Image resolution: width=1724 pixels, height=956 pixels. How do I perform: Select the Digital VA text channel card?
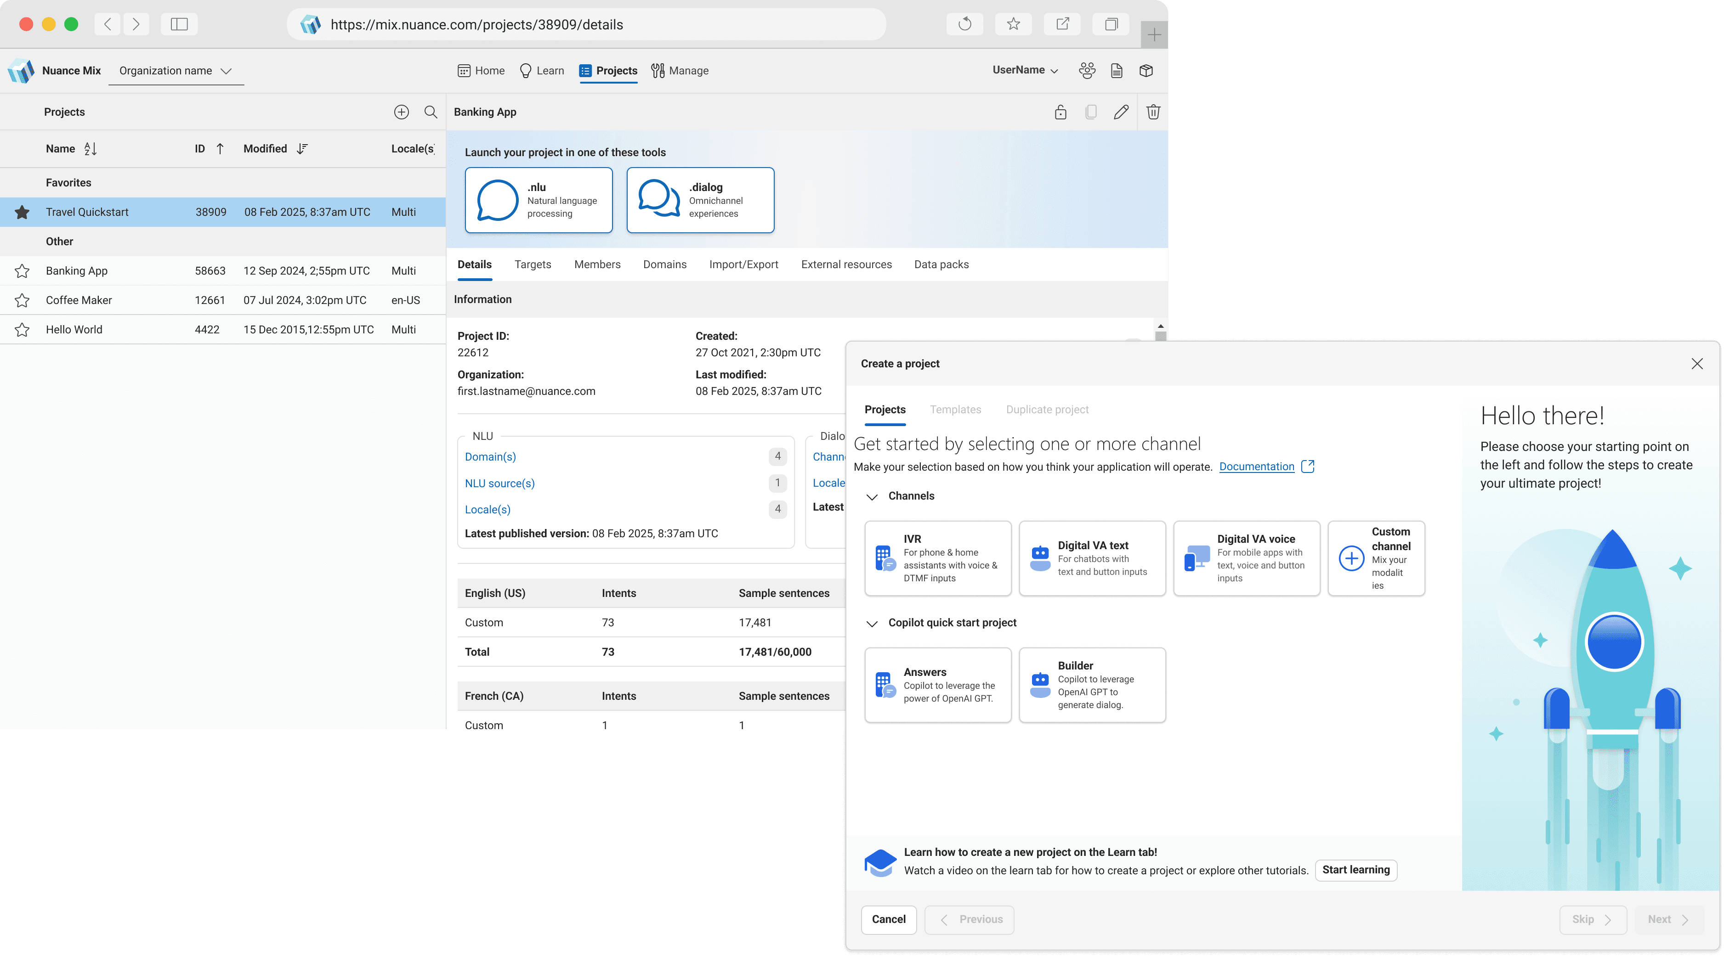point(1092,558)
